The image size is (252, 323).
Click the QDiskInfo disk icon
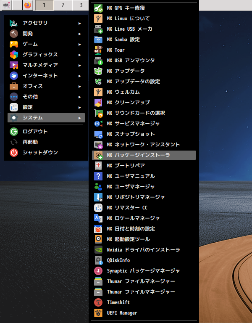coord(98,260)
